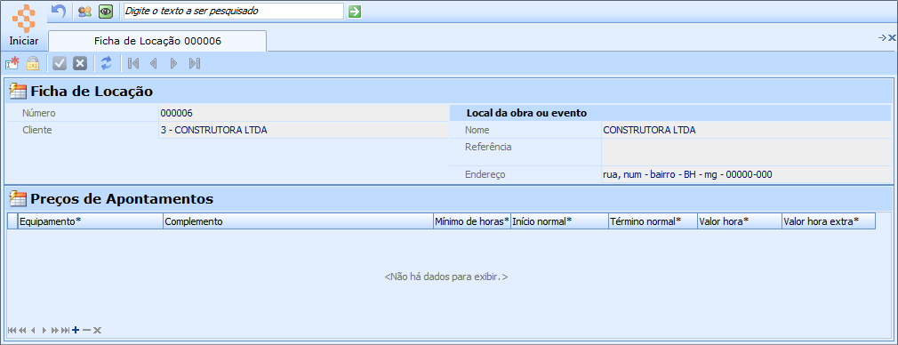Click the Referência label
898x345 pixels.
pos(488,147)
